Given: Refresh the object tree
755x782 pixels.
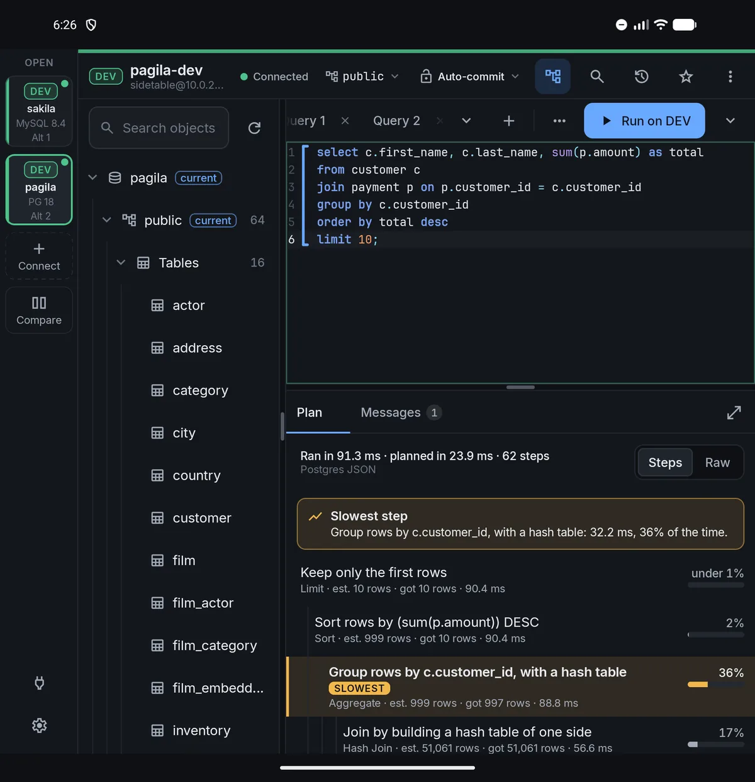Looking at the screenshot, I should (x=254, y=128).
